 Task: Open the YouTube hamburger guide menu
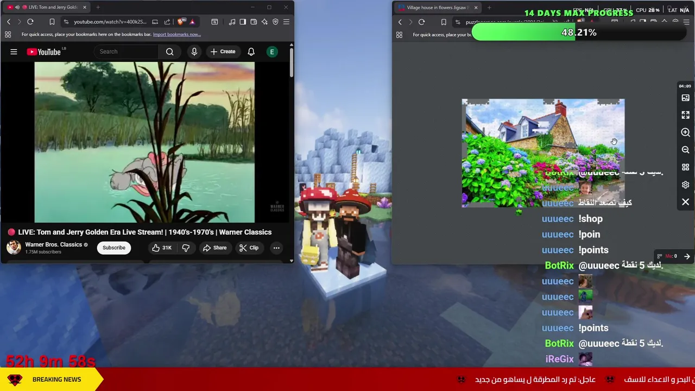tap(14, 52)
